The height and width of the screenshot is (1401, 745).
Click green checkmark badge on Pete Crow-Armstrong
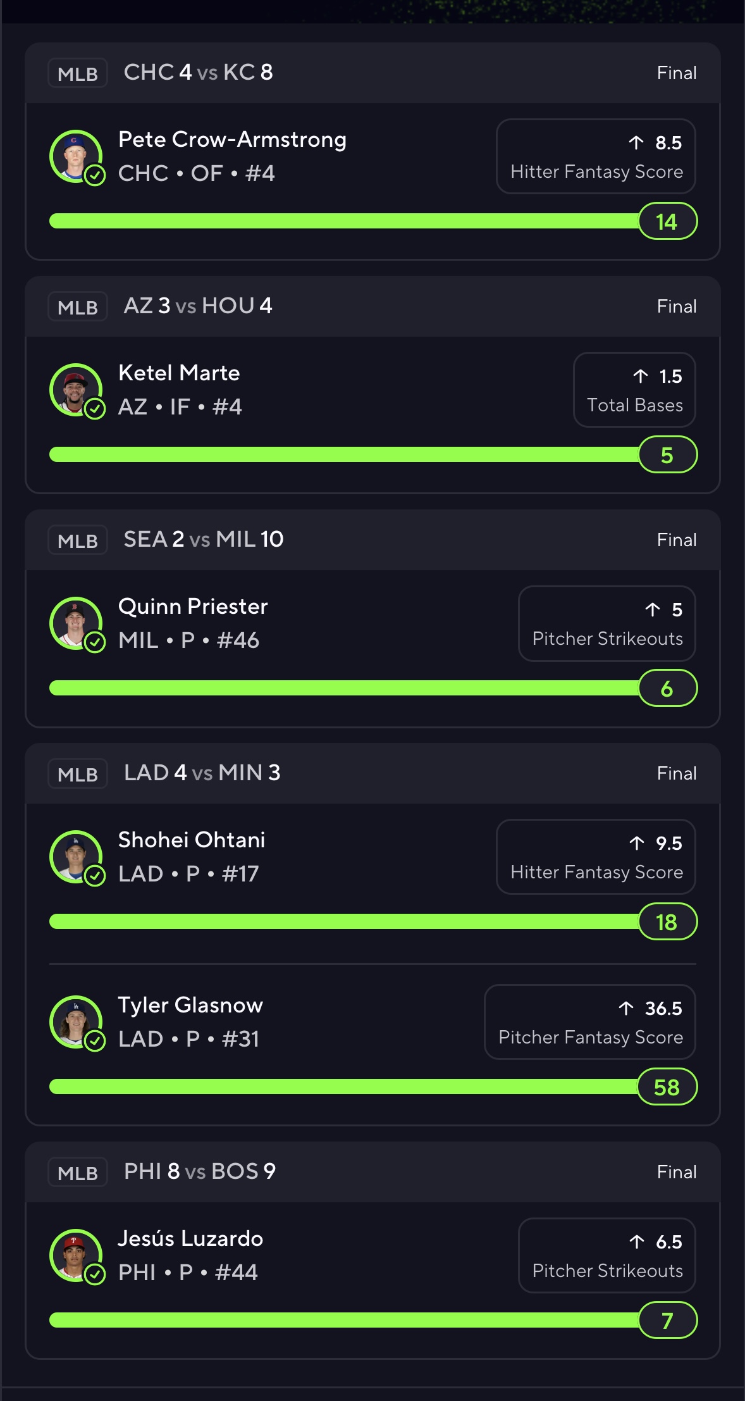(95, 175)
